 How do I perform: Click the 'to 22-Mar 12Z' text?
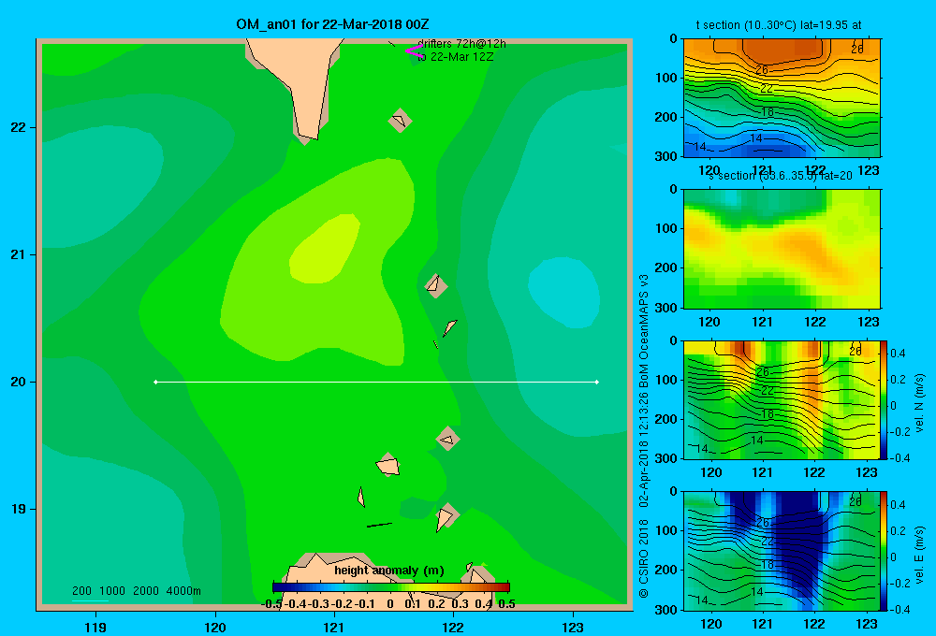pyautogui.click(x=455, y=57)
